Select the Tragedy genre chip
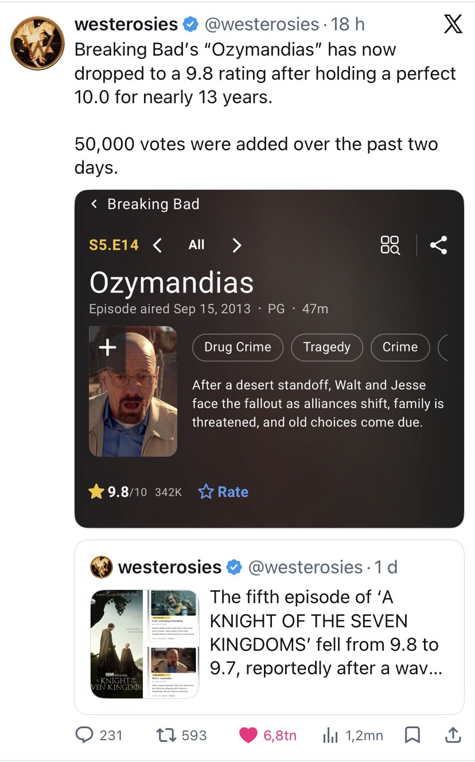The width and height of the screenshot is (475, 762). click(326, 347)
